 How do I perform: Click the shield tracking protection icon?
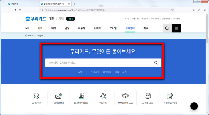click(x=42, y=10)
